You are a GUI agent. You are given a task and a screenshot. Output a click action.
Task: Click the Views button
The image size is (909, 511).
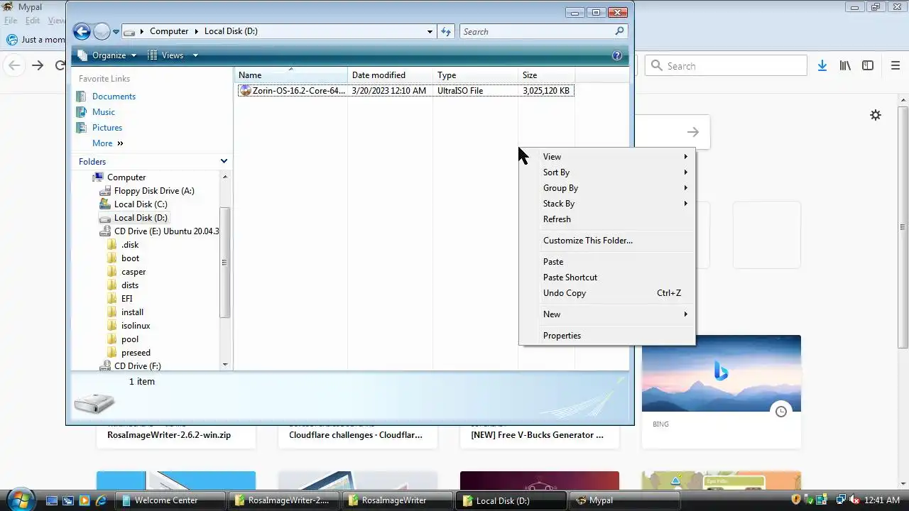(165, 55)
